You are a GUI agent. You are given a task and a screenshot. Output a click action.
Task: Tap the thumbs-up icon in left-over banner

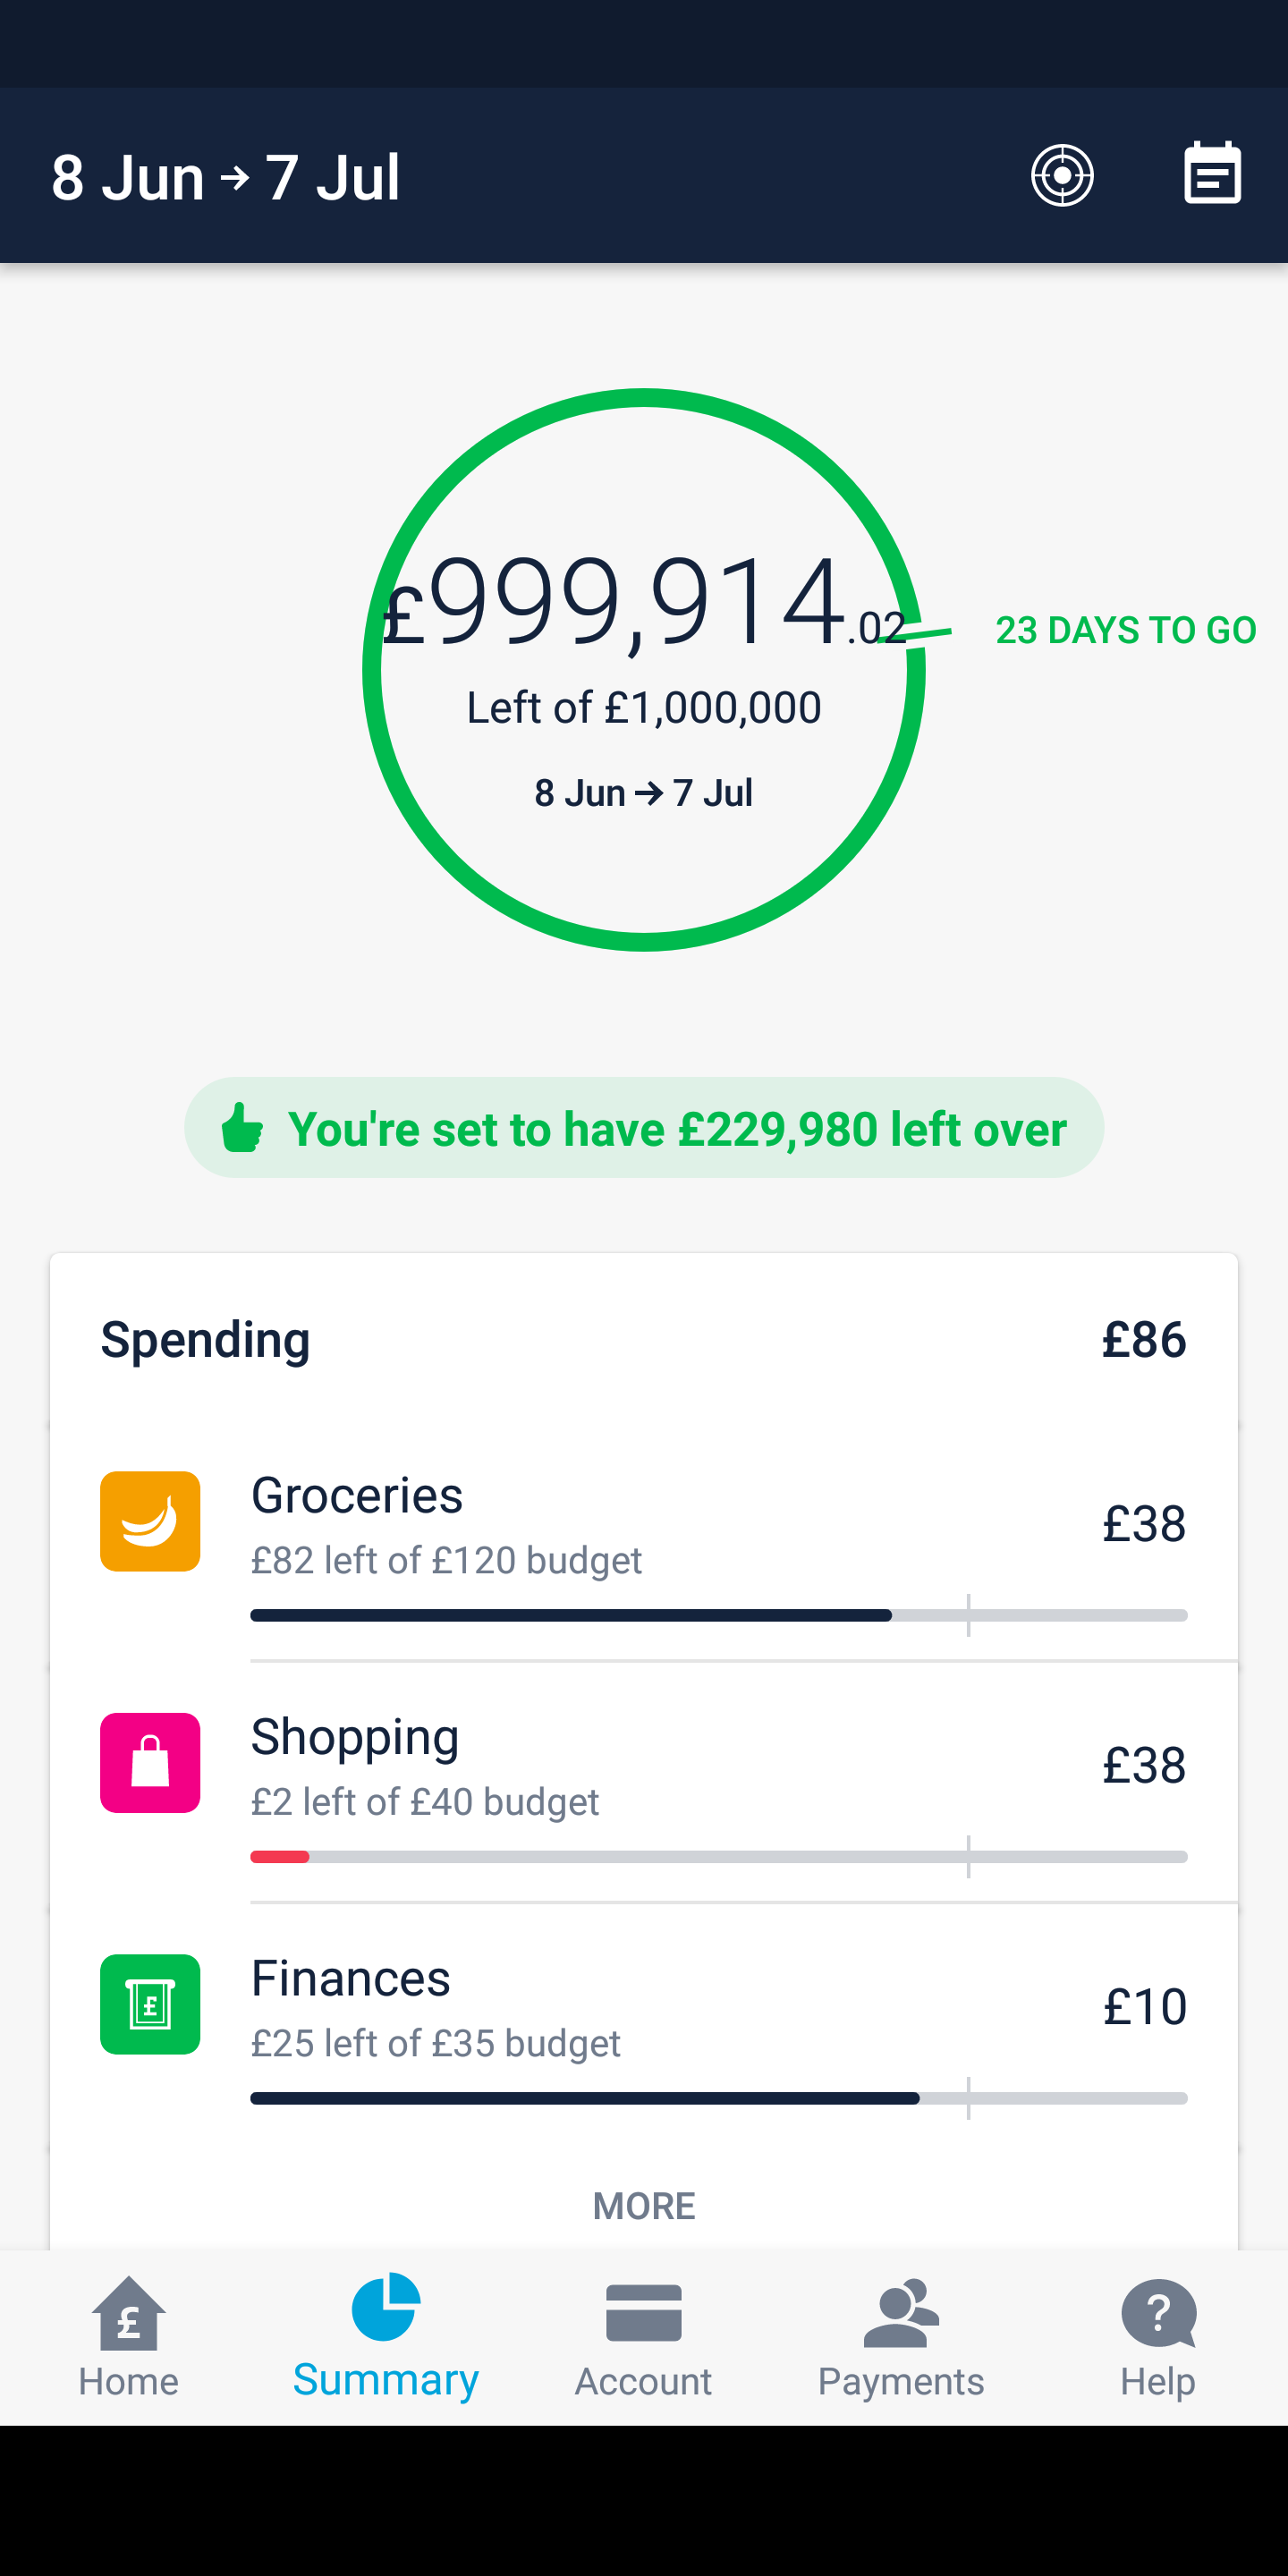pos(242,1128)
